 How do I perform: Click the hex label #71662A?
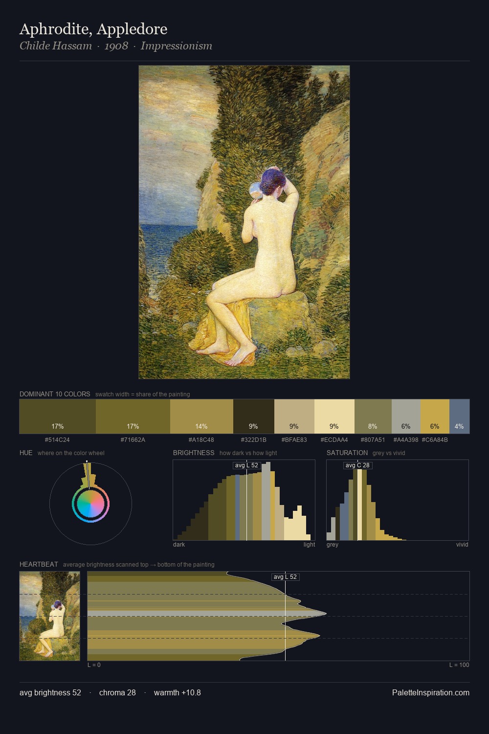133,440
